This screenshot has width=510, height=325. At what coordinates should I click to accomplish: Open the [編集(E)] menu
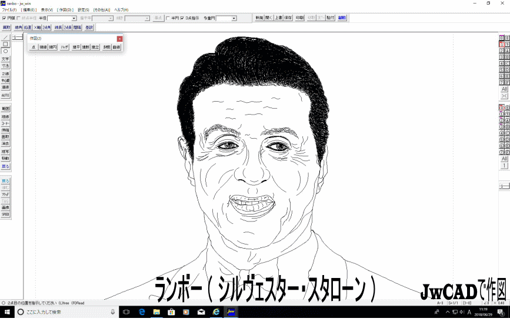[29, 10]
